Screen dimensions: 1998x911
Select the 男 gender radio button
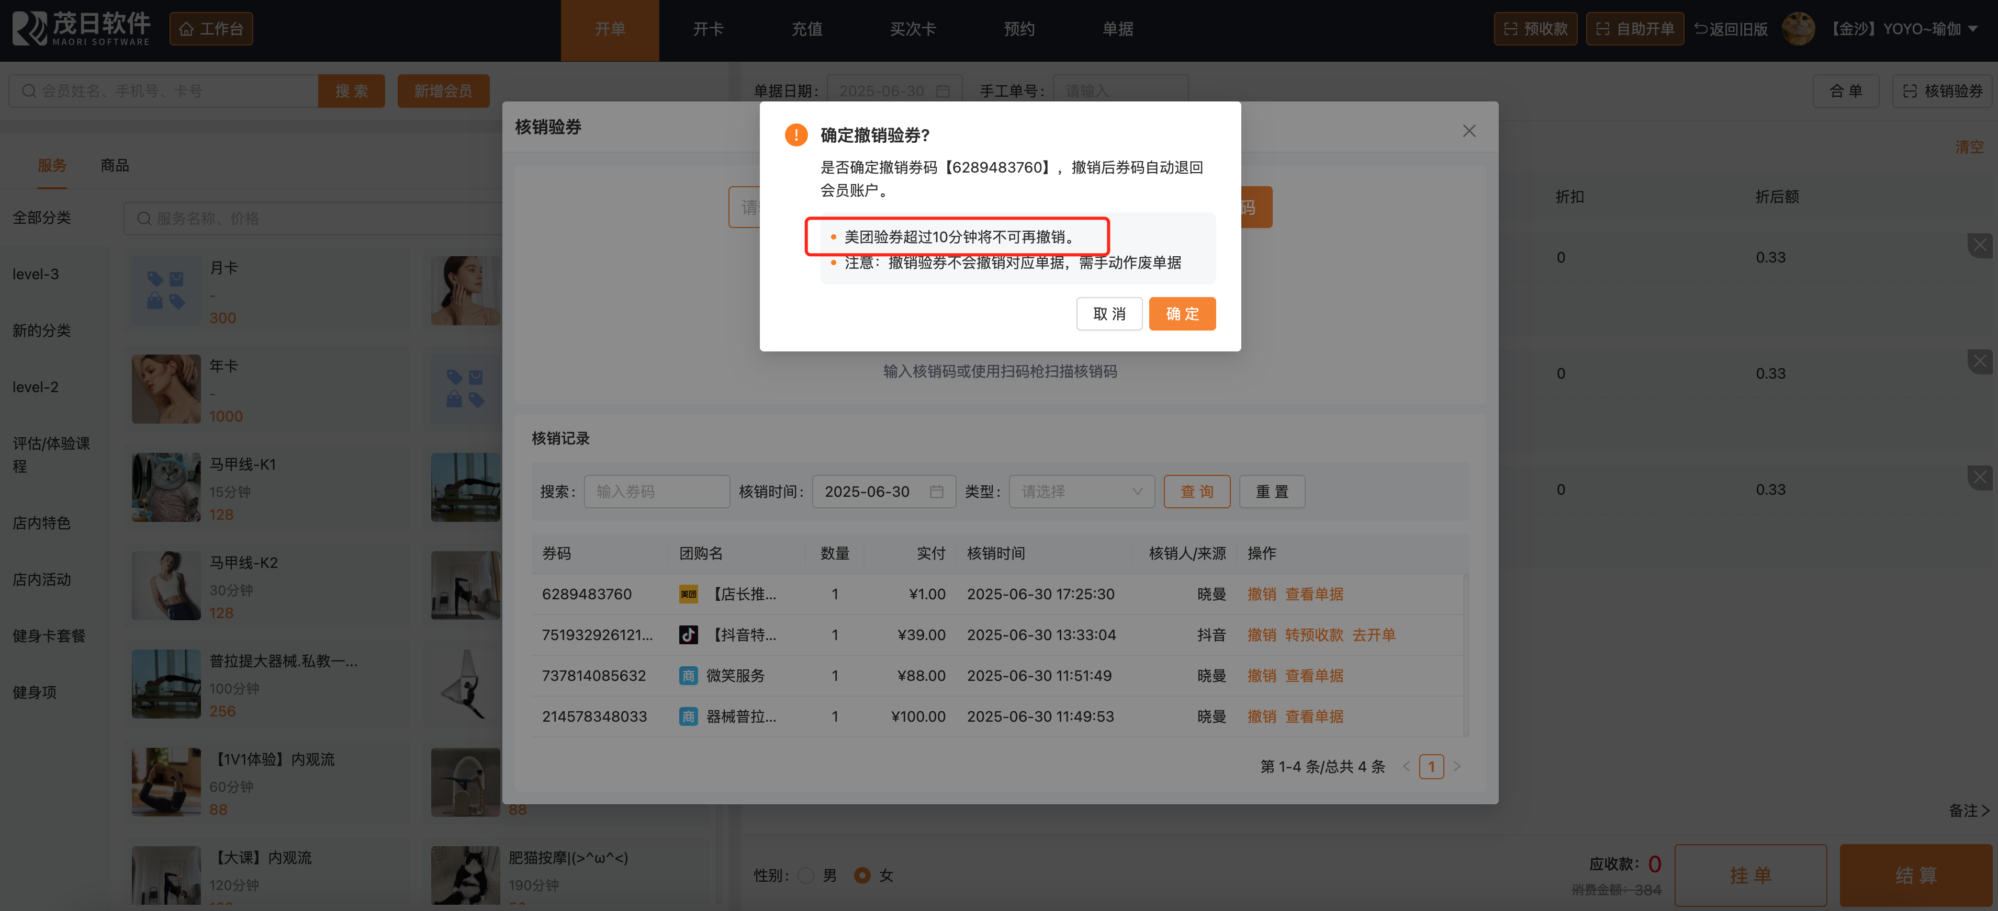(806, 875)
